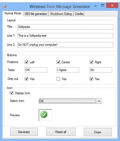The width and height of the screenshot is (120, 141).
Task: Click the orange app icon in title bar
Action: coord(5,7)
